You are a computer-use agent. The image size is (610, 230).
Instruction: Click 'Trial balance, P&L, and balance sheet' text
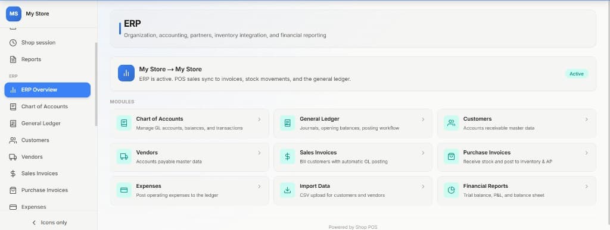504,195
